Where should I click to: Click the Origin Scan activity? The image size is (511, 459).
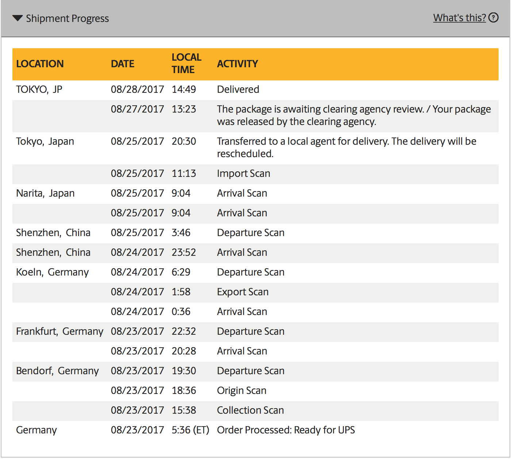click(x=242, y=390)
